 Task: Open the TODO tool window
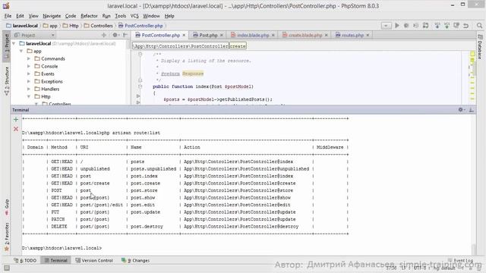(25, 261)
